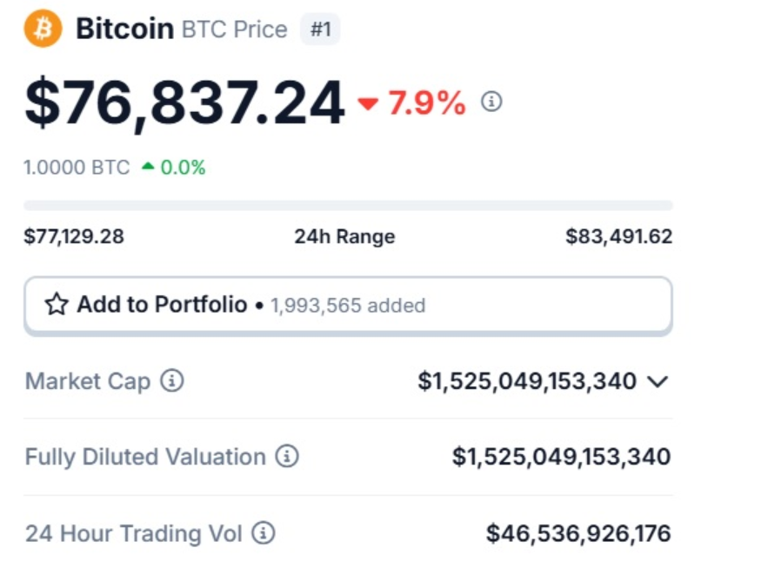This screenshot has height=561, width=768.
Task: Click the trading volume value $46,536,926,176
Action: click(578, 532)
